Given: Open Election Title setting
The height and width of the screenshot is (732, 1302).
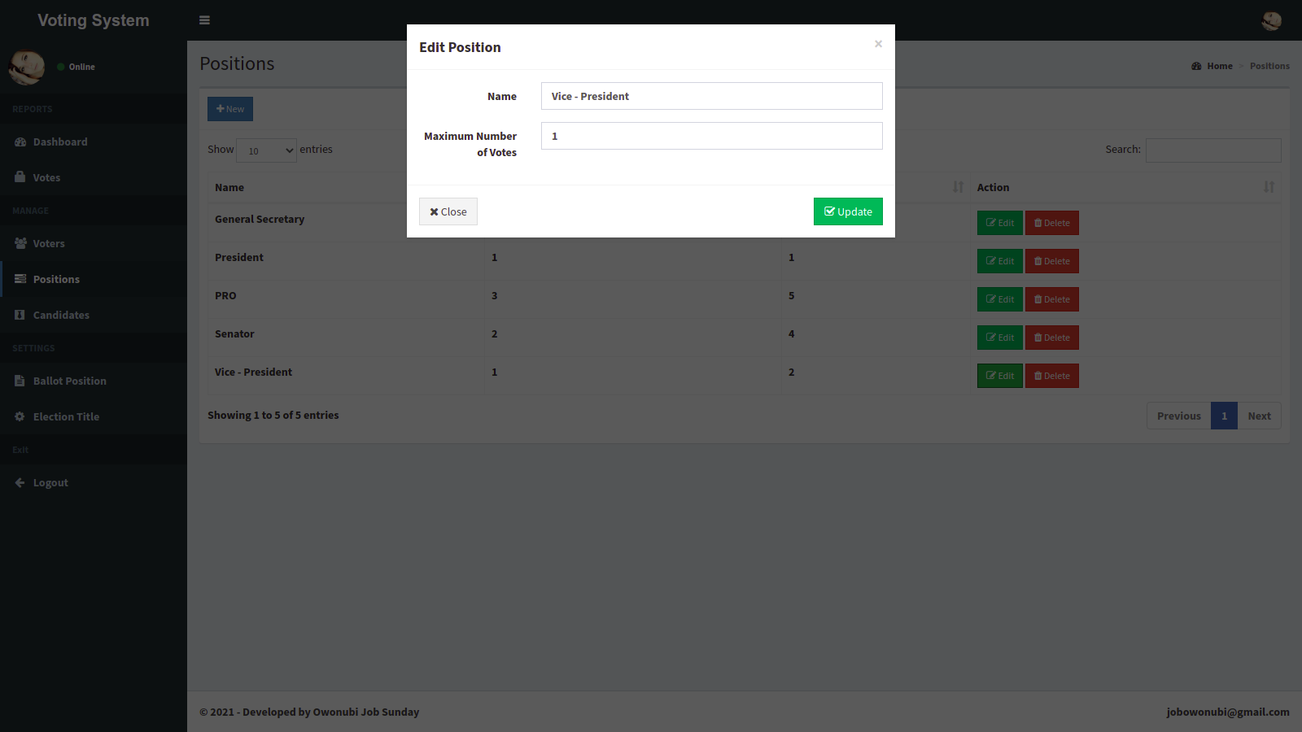Looking at the screenshot, I should pyautogui.click(x=94, y=416).
